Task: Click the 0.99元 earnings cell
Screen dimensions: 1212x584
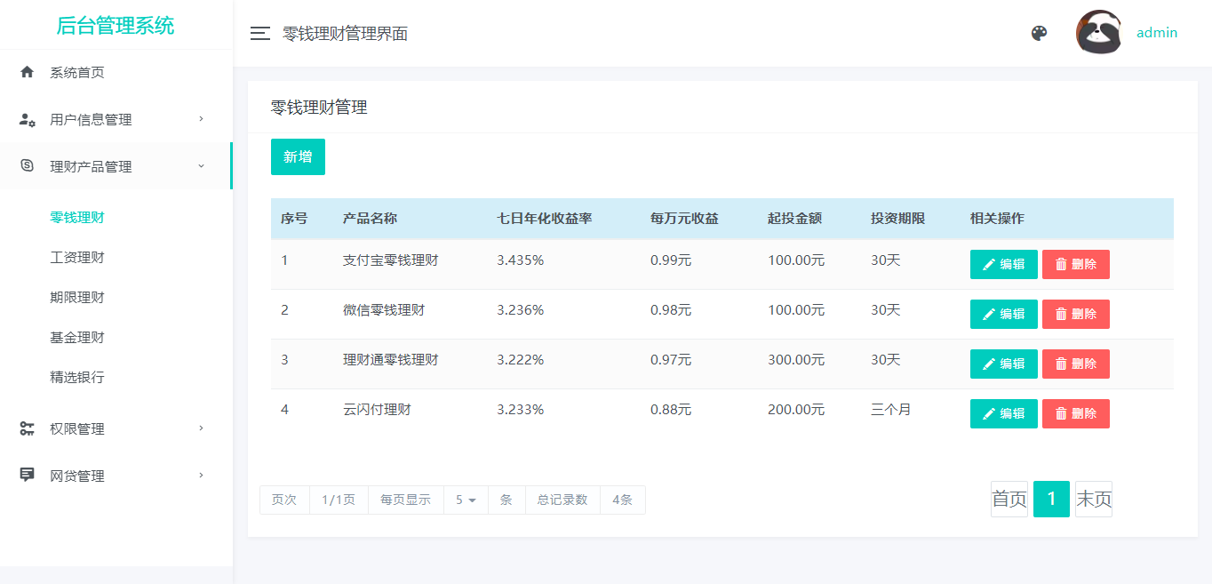Action: [671, 260]
